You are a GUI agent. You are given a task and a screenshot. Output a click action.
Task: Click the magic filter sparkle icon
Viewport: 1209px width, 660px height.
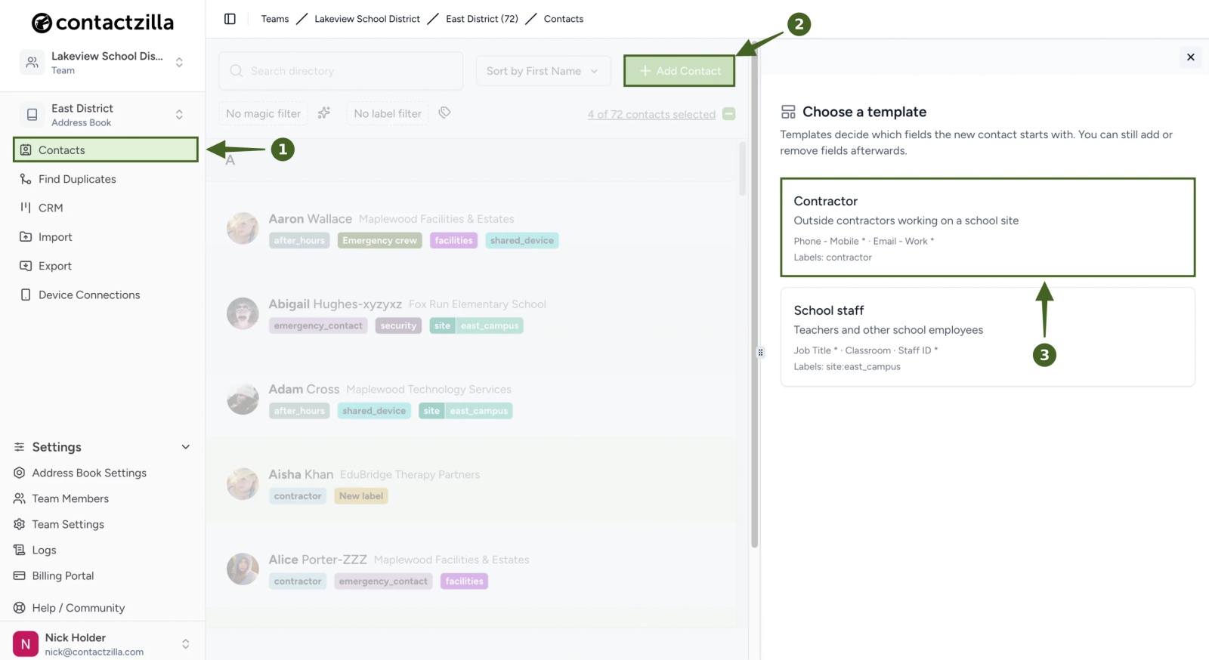coord(324,113)
